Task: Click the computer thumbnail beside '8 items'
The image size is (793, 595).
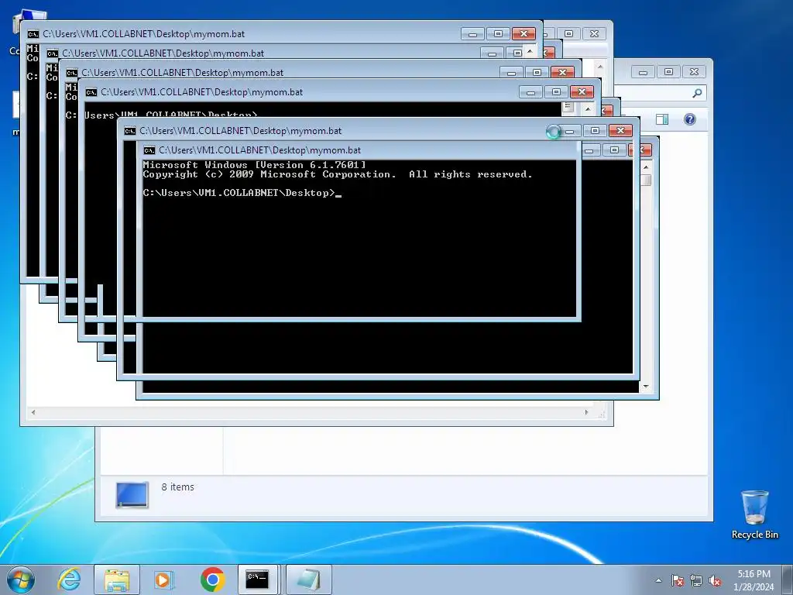Action: [x=132, y=494]
